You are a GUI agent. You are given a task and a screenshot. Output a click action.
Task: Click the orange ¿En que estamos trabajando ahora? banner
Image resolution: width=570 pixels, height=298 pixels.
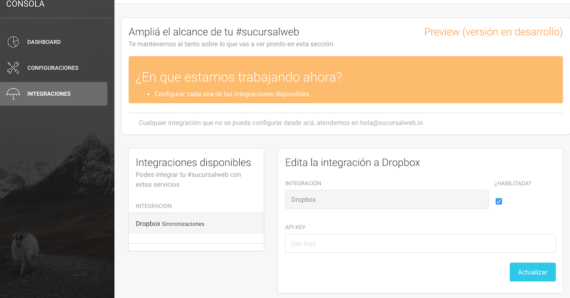[345, 79]
